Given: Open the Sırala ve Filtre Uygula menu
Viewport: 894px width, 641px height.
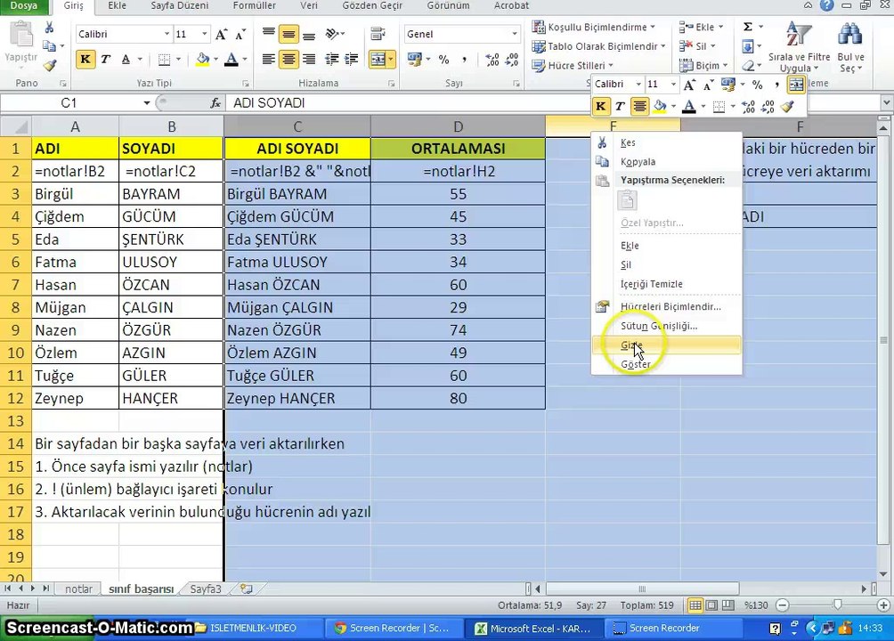Looking at the screenshot, I should pos(799,47).
